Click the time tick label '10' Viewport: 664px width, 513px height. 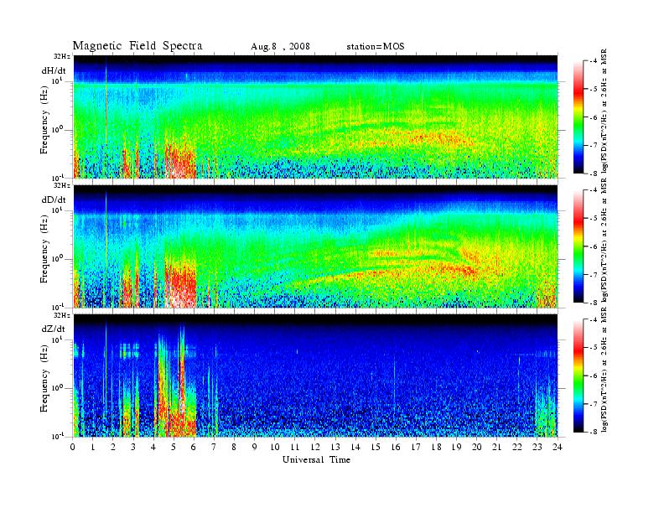point(275,447)
